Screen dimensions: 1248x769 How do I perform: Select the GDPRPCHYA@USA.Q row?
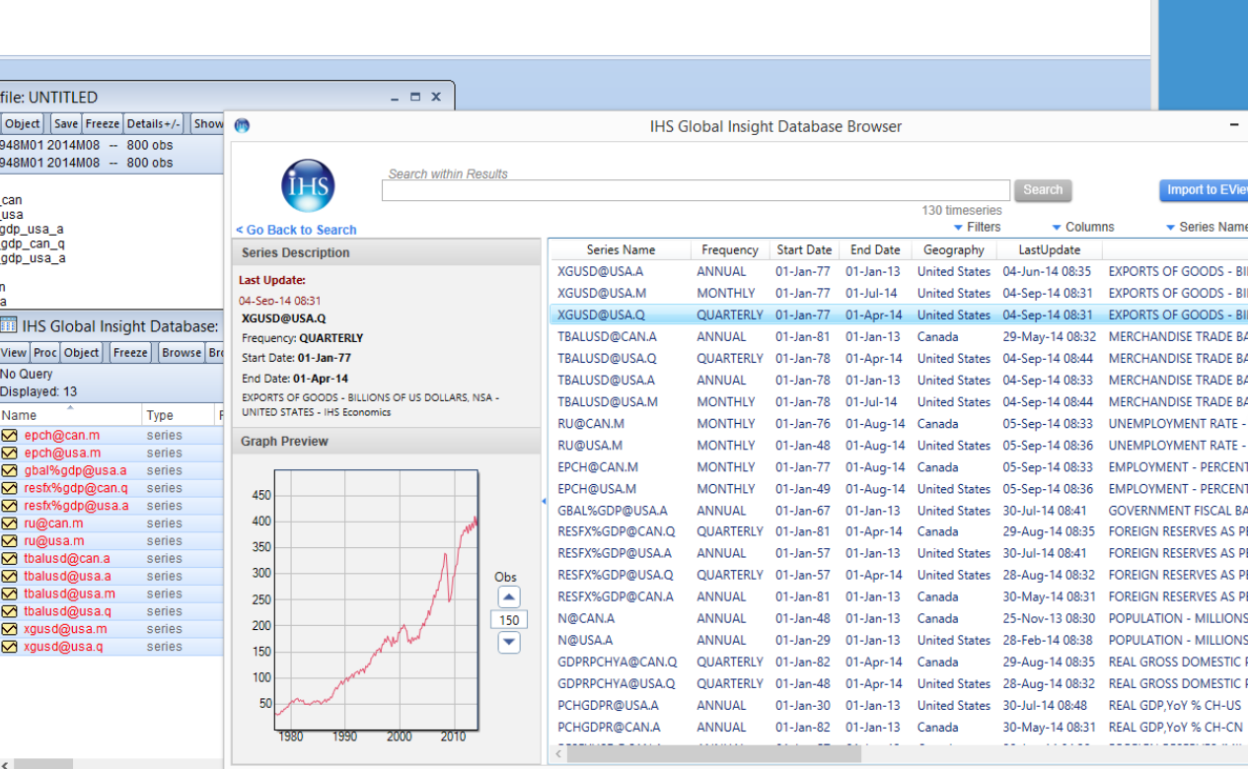click(x=898, y=683)
